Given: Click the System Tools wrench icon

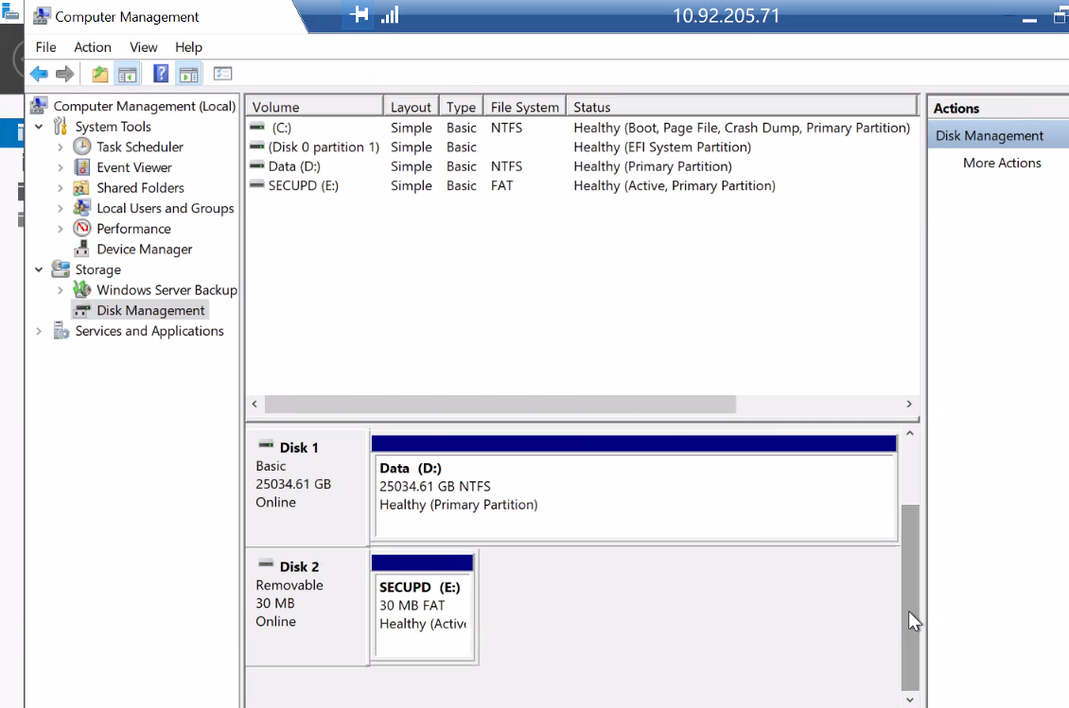Looking at the screenshot, I should coord(61,126).
